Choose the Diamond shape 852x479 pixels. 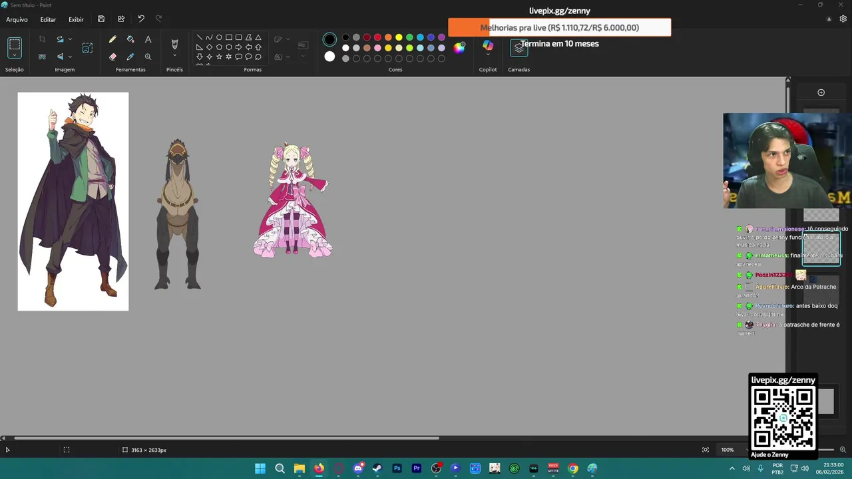pyautogui.click(x=209, y=47)
